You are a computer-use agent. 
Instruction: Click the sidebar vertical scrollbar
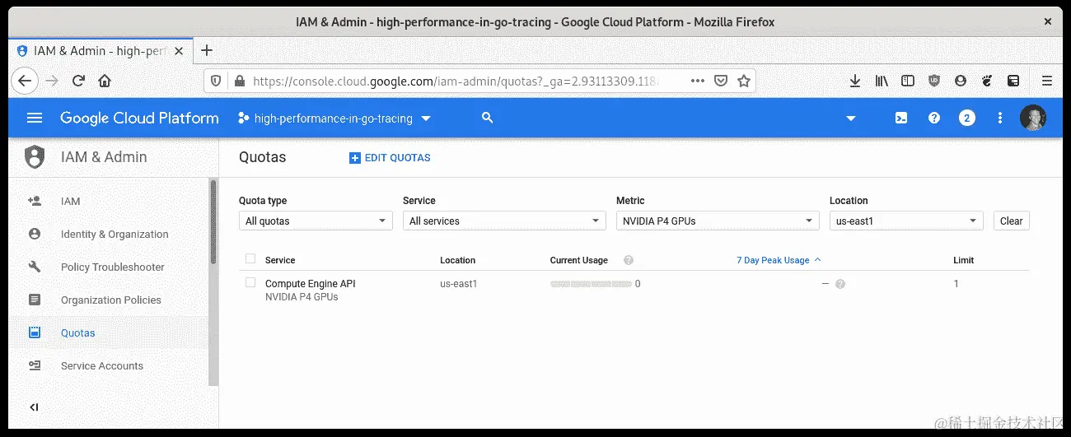pos(213,222)
